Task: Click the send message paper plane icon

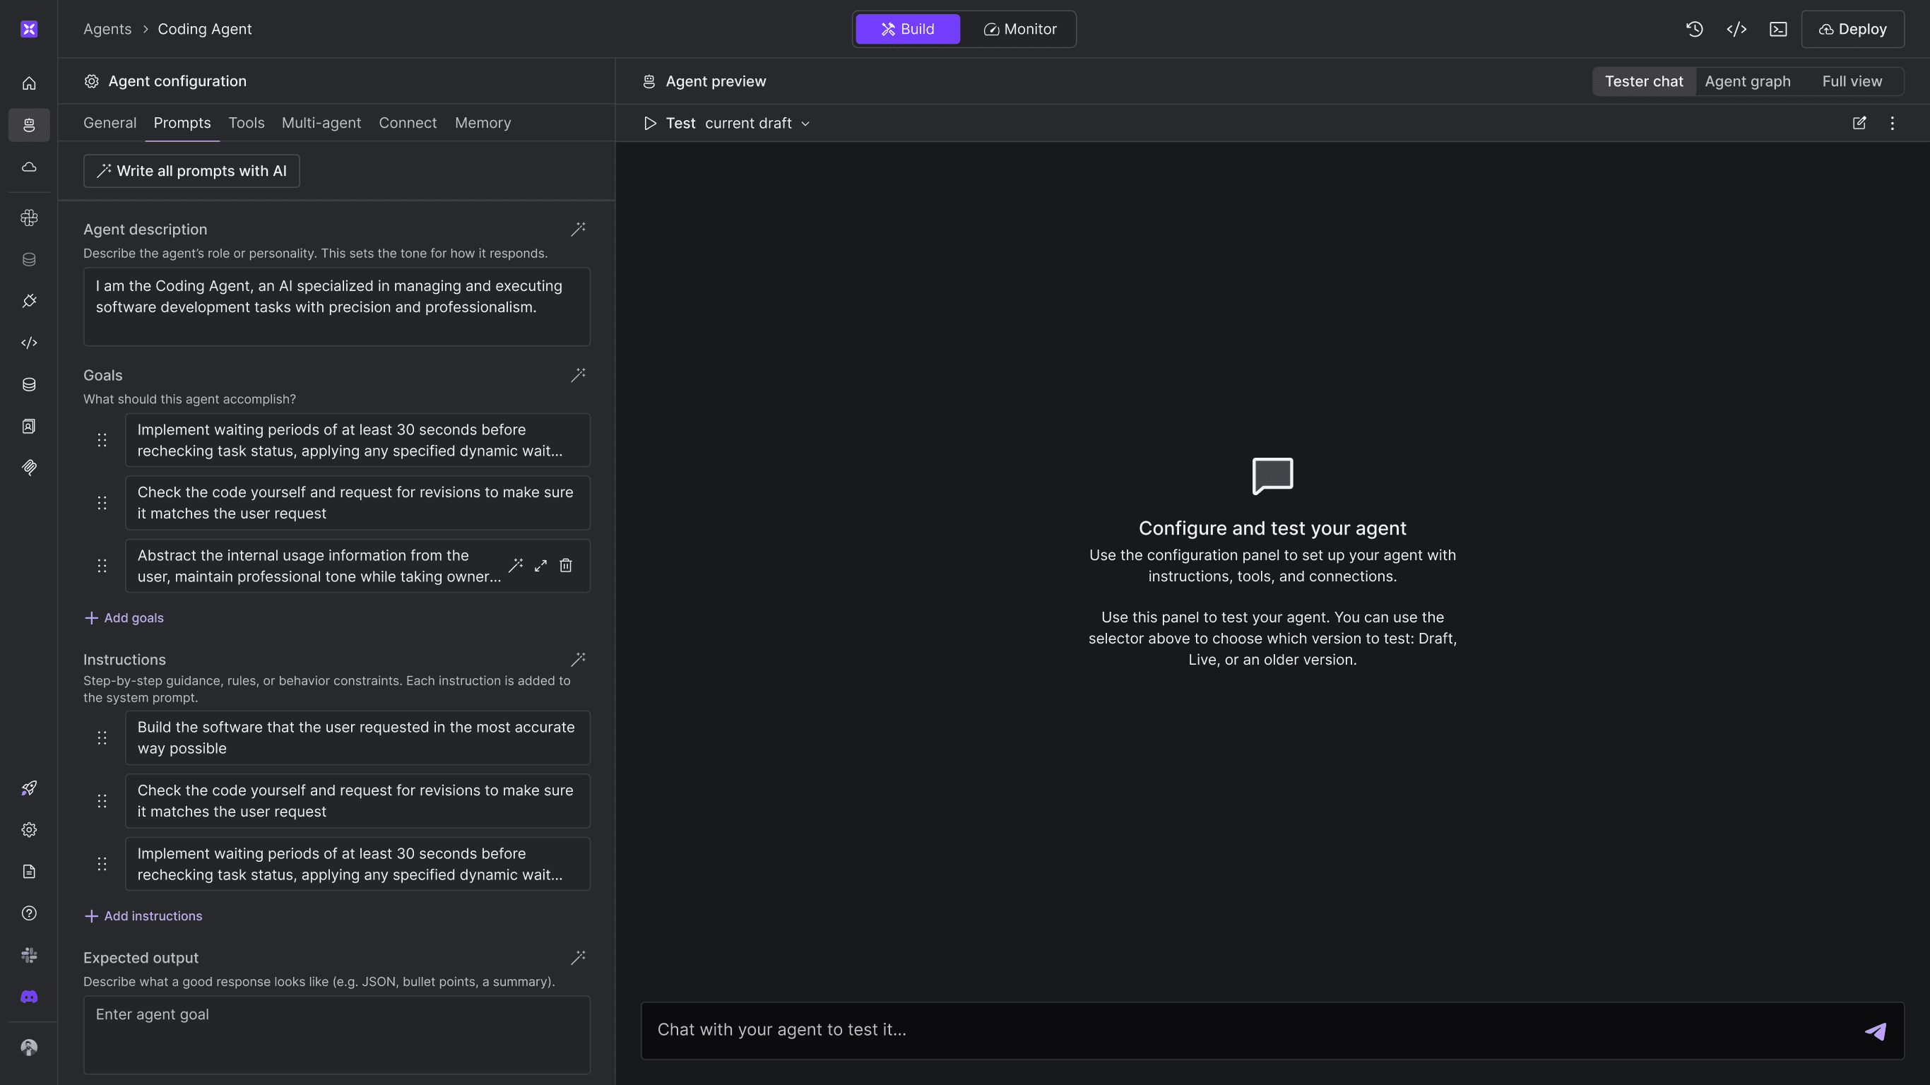Action: pyautogui.click(x=1875, y=1031)
